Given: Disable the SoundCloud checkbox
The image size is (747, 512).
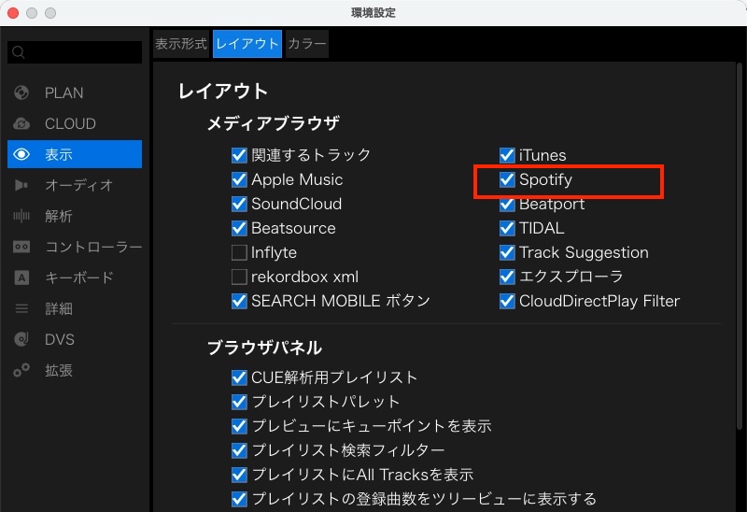Looking at the screenshot, I should [x=239, y=204].
